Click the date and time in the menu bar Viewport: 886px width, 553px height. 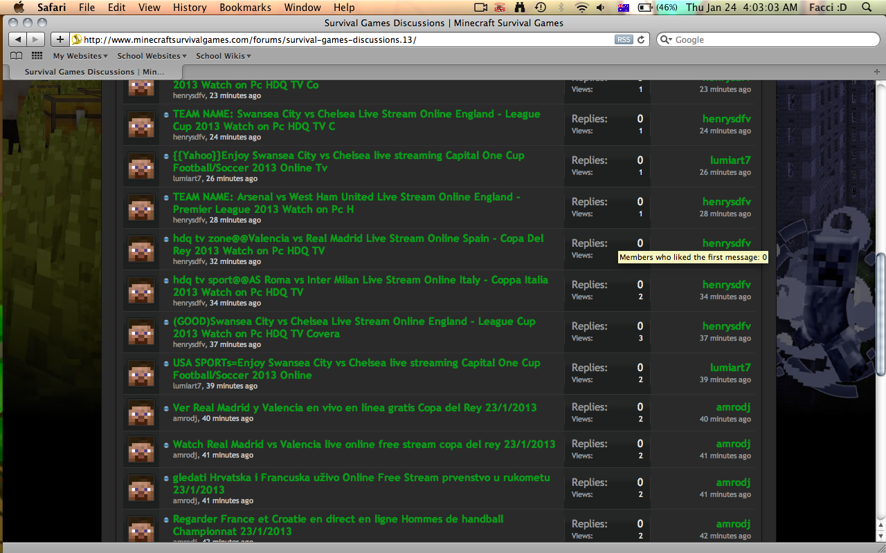tap(740, 8)
